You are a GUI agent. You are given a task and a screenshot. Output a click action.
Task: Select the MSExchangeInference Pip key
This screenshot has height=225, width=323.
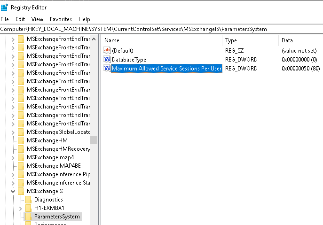click(x=58, y=174)
